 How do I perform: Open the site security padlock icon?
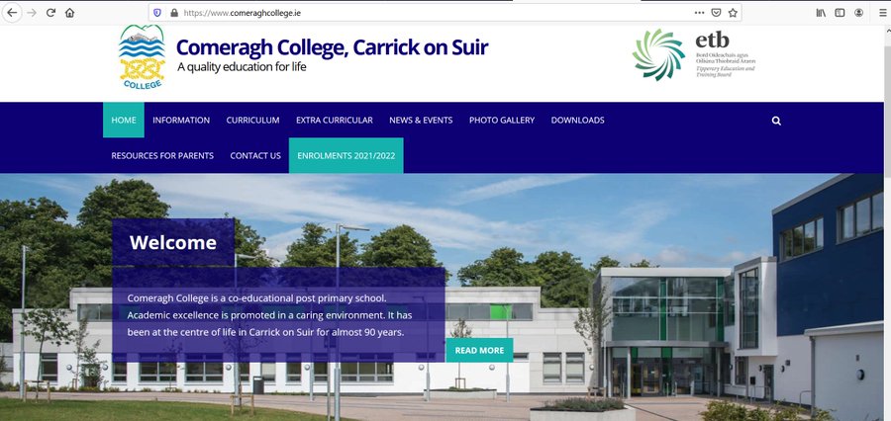[x=174, y=13]
